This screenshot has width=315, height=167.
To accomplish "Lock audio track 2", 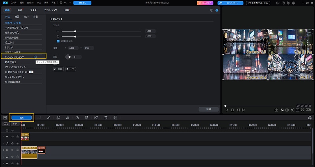I will pyautogui.click(x=17, y=157).
